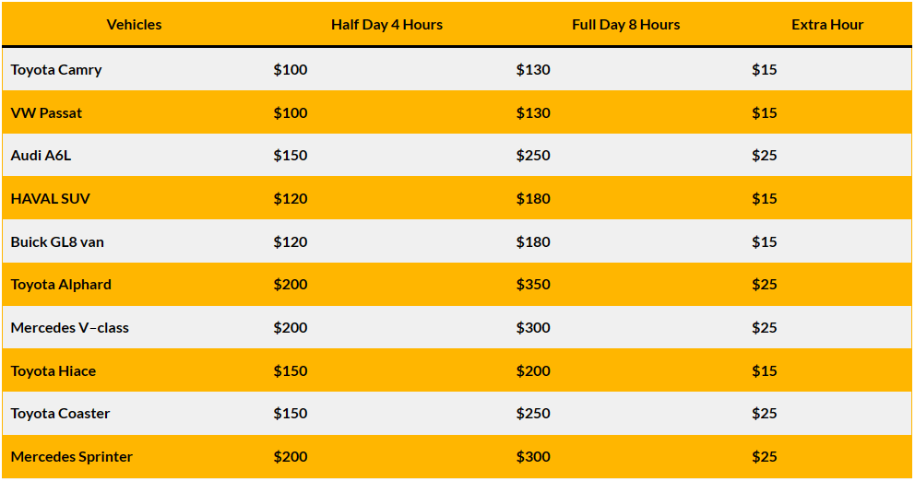Click the Buick GL8 van entry
Viewport: 915px width, 481px height.
click(57, 241)
